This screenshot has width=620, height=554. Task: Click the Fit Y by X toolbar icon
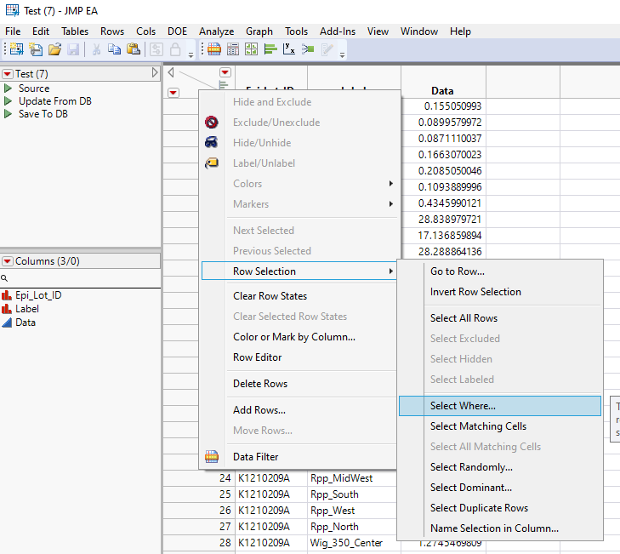click(x=289, y=49)
